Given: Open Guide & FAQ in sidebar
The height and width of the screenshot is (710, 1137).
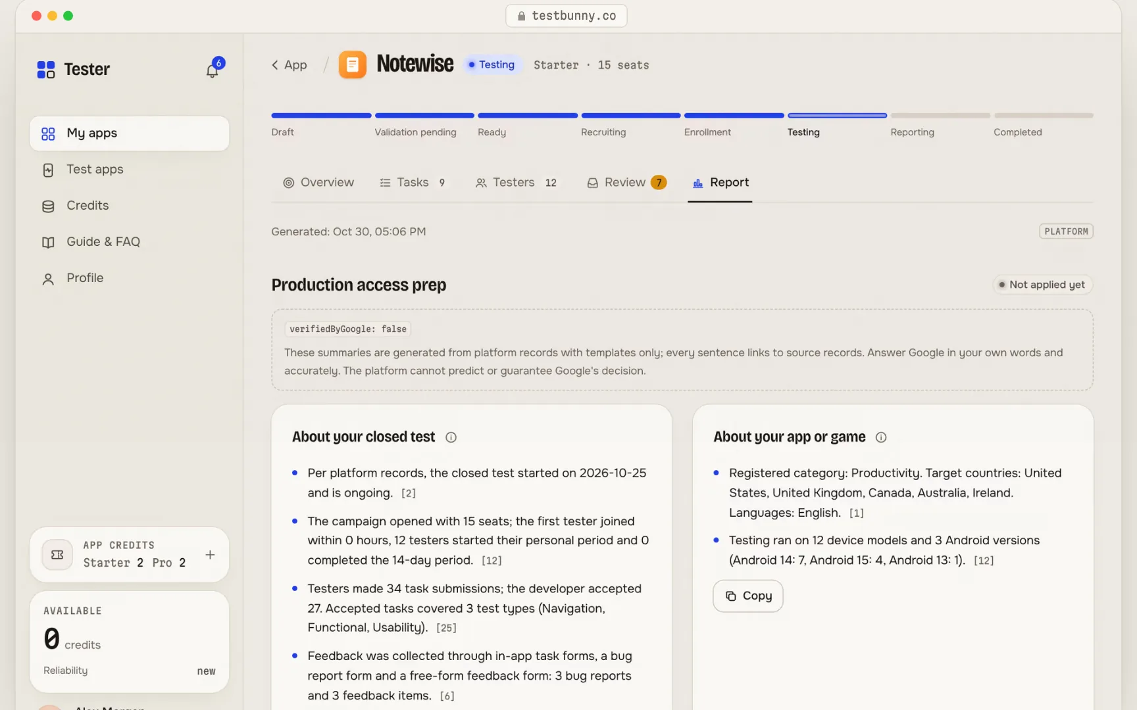Looking at the screenshot, I should click(130, 242).
